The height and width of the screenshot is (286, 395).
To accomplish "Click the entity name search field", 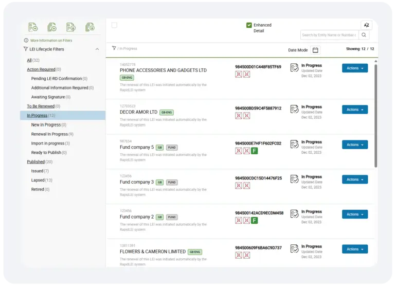I will [329, 35].
